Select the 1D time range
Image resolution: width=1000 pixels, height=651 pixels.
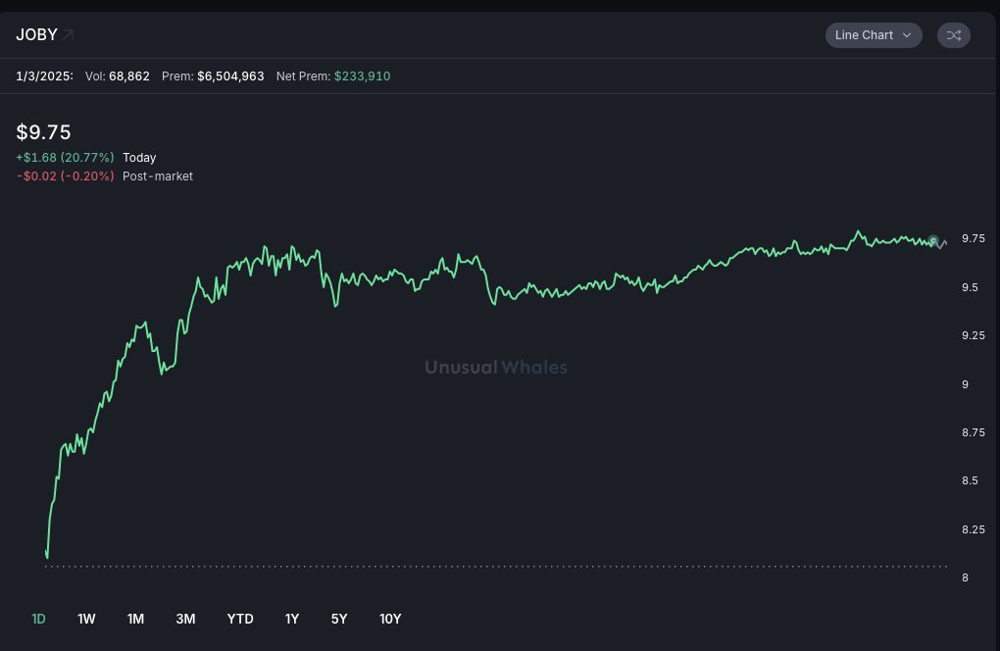pos(39,619)
